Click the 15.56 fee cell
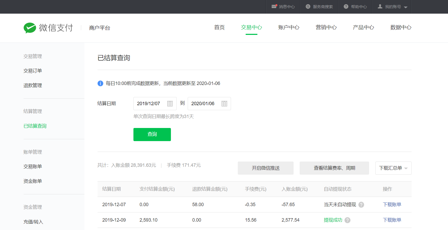This screenshot has height=230, width=448. pos(251,220)
